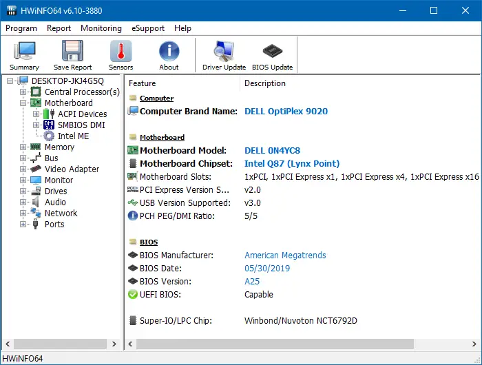Open the Program menu
The image size is (482, 365).
click(21, 28)
